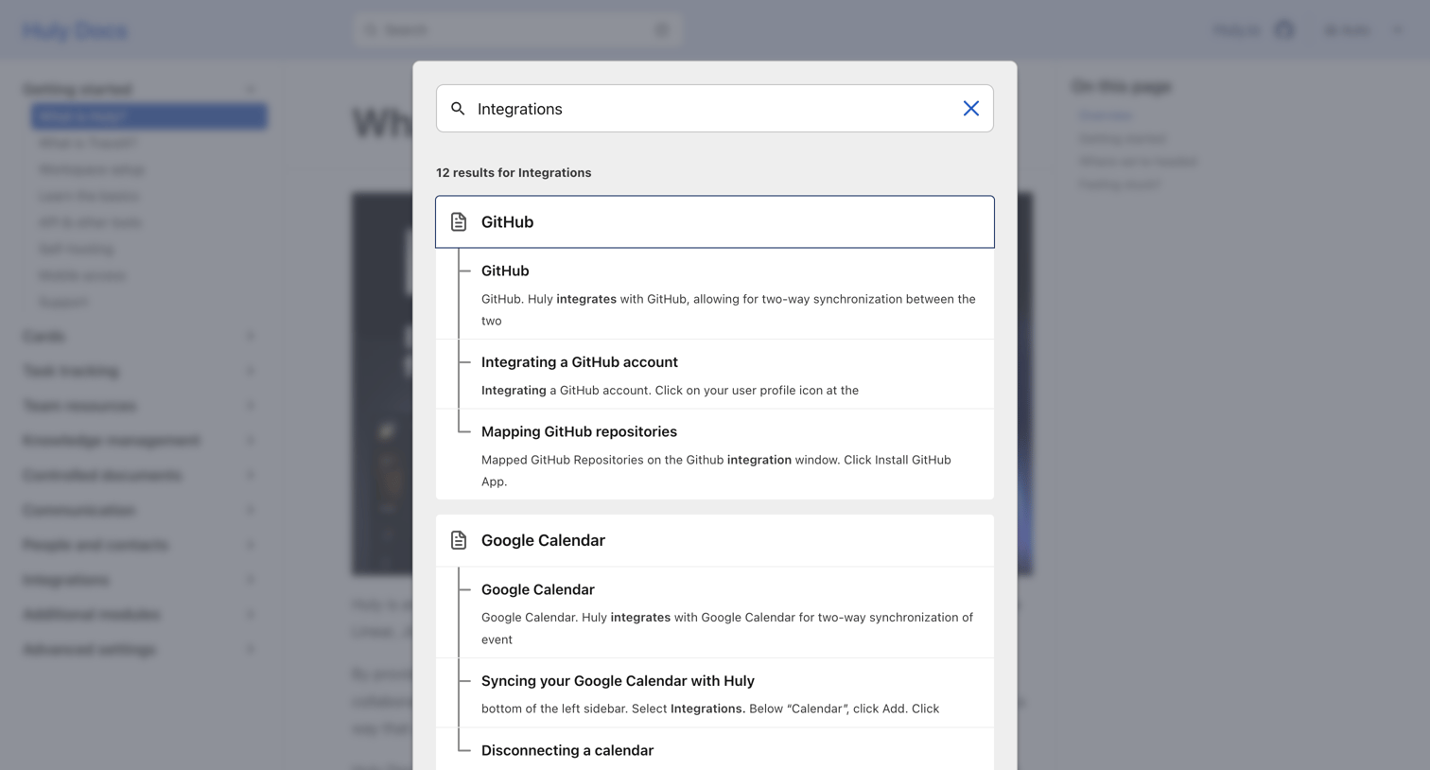Click the magnifier icon in the search box

[x=458, y=109]
